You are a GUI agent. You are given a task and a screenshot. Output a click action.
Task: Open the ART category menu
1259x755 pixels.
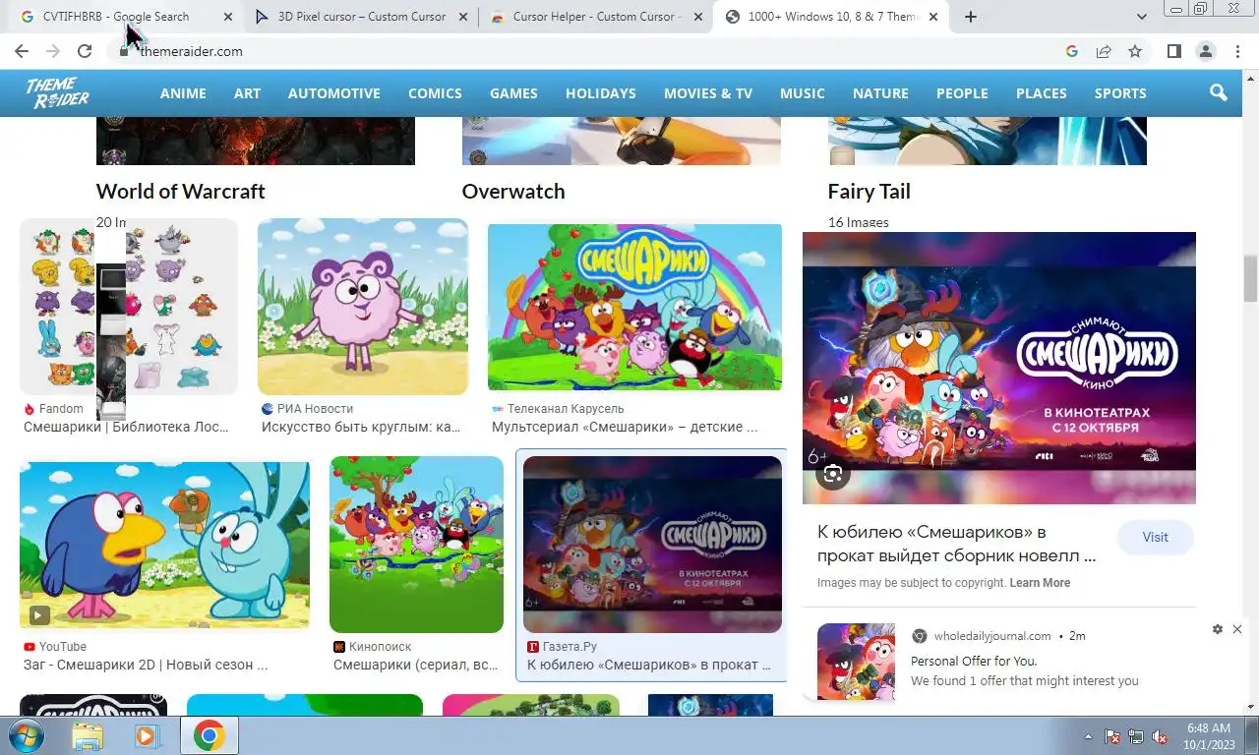[247, 93]
